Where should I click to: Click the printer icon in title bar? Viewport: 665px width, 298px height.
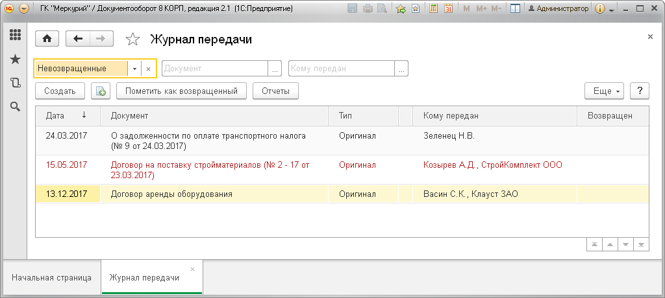[368, 8]
